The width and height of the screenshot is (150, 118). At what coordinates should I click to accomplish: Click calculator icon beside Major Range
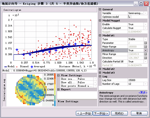[145, 47]
